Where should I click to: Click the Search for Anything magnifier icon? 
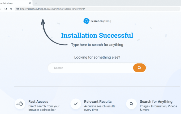click(131, 104)
